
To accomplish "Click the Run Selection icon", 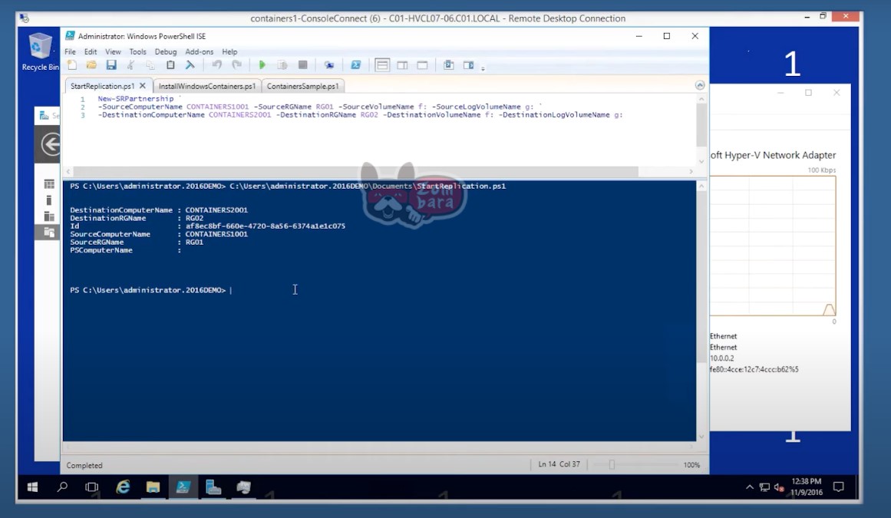I will coord(282,65).
